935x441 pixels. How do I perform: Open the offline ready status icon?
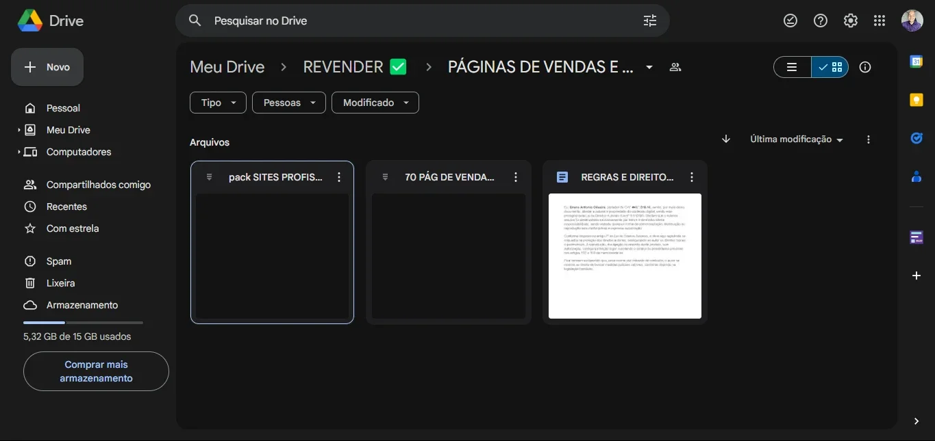click(x=790, y=21)
